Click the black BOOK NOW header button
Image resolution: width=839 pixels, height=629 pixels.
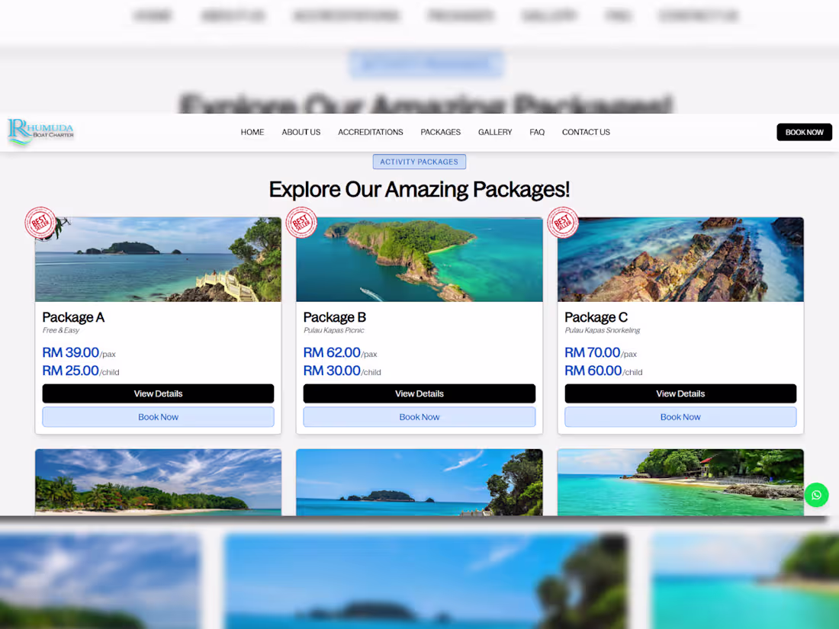point(804,132)
